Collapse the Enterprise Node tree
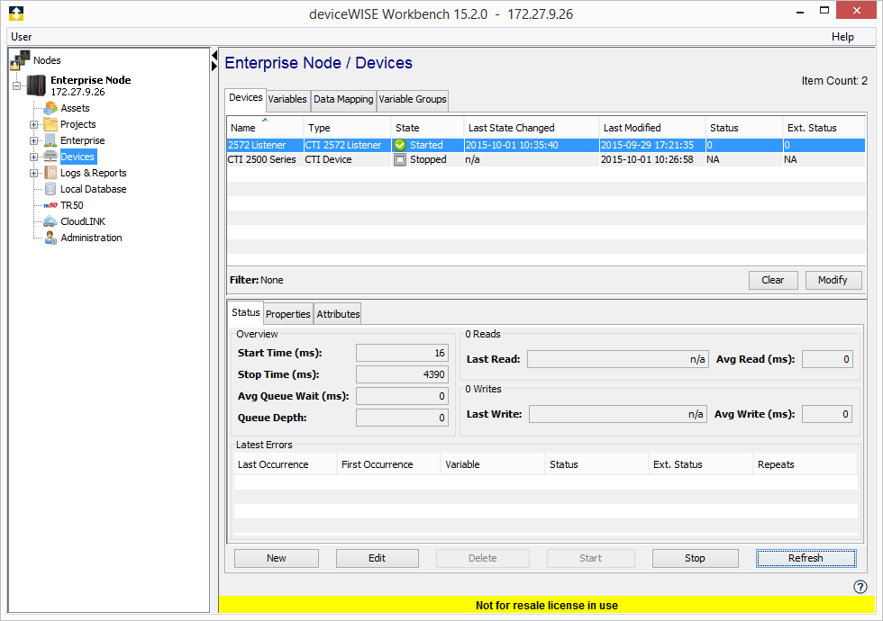The width and height of the screenshot is (883, 621). pyautogui.click(x=16, y=86)
